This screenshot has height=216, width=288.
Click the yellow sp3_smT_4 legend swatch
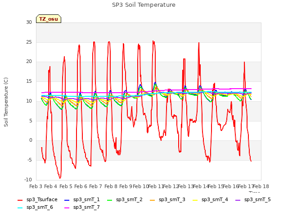tap(195, 200)
